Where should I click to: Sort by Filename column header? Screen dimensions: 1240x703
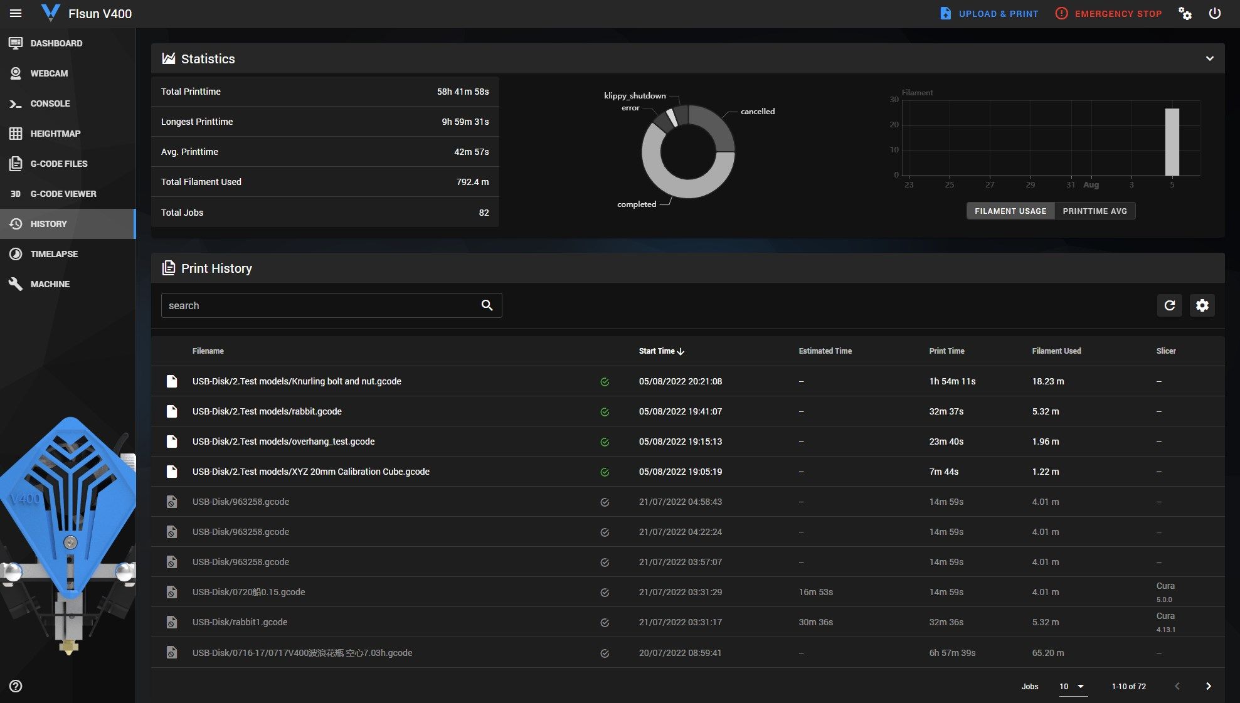(x=208, y=351)
